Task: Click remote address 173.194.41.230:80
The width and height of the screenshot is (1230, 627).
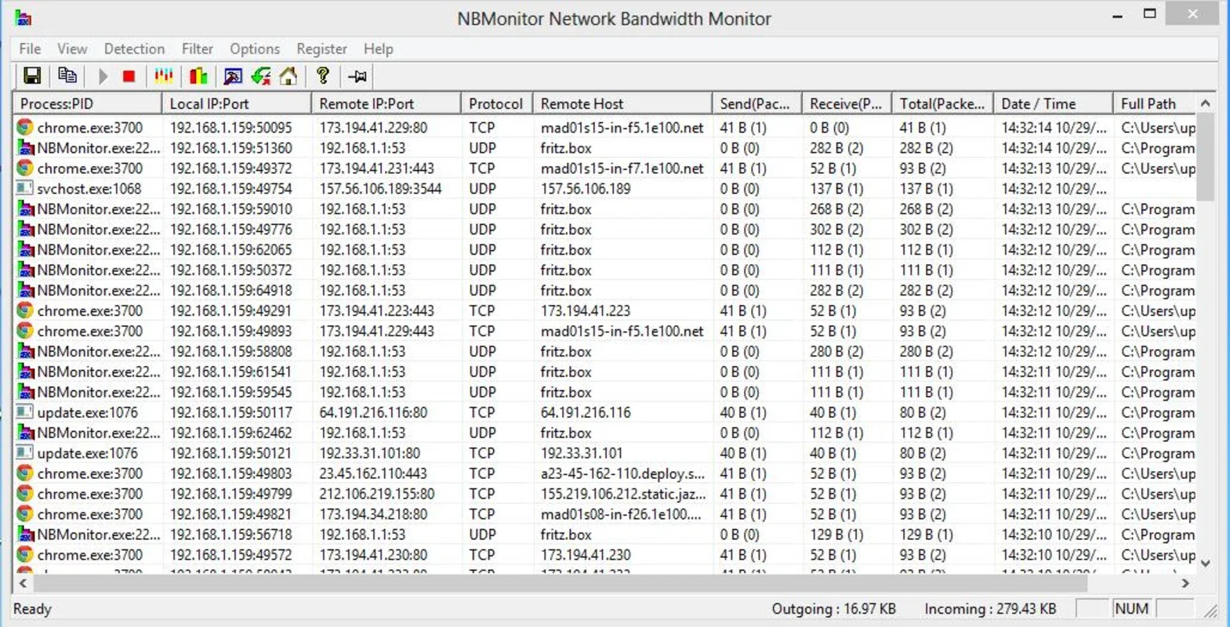Action: tap(373, 555)
